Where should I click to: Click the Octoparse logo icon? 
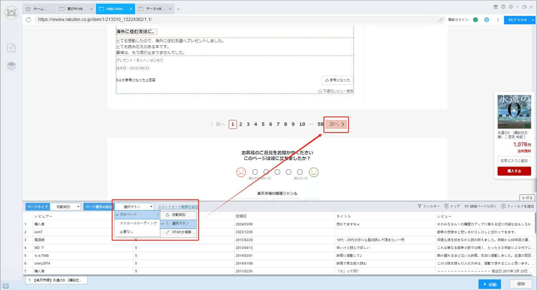coord(11,13)
